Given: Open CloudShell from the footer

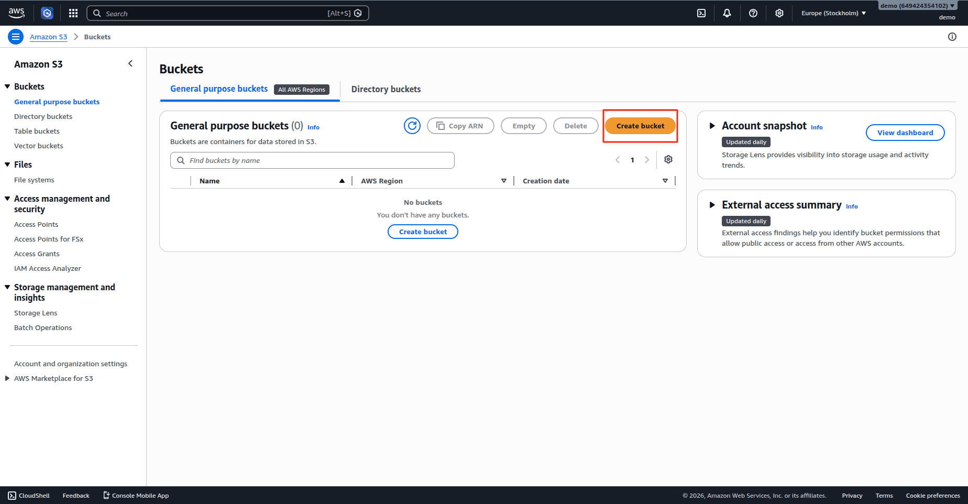Looking at the screenshot, I should [29, 496].
